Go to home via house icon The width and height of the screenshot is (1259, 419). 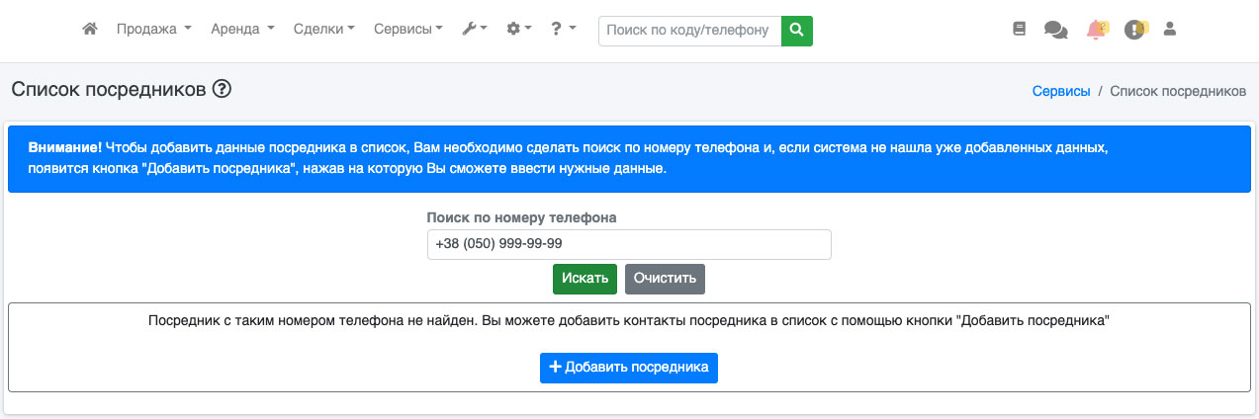click(x=90, y=30)
